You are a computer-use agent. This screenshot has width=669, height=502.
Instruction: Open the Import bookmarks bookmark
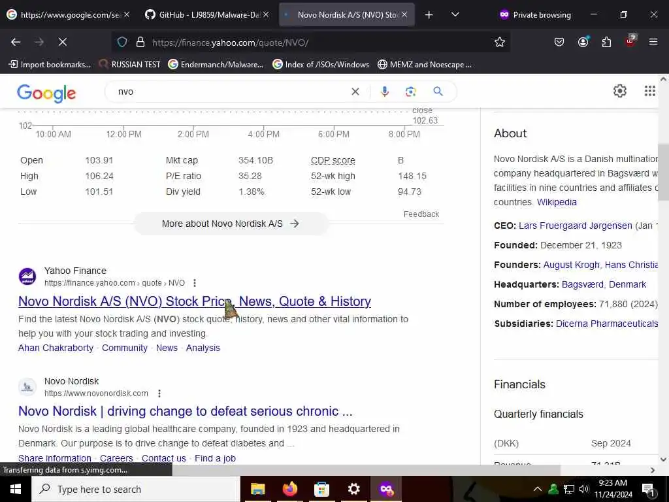50,65
